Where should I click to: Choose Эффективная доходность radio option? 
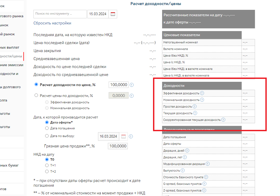point(47,102)
